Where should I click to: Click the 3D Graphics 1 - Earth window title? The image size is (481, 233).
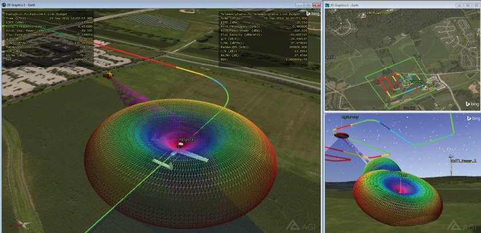click(x=21, y=5)
